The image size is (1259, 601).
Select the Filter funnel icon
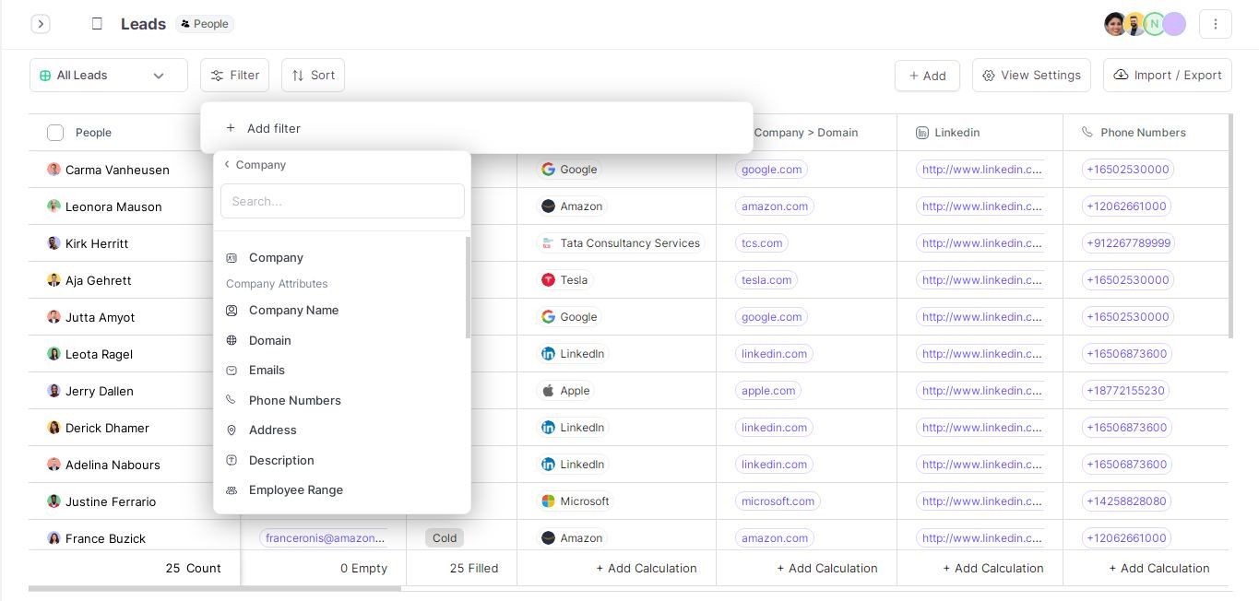pyautogui.click(x=218, y=75)
